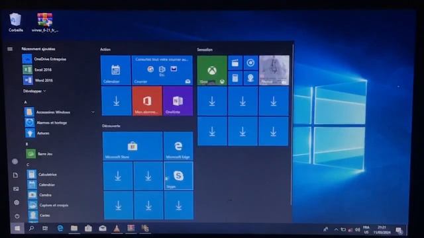Expand the Développer list of recent apps
Image resolution: width=424 pixels, height=238 pixels.
[x=34, y=91]
